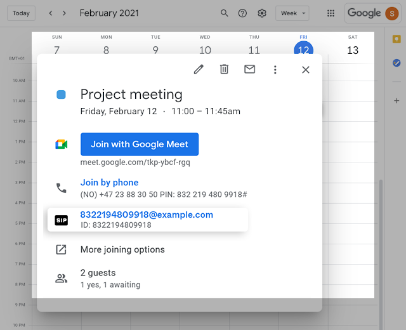Open the Google apps grid
The height and width of the screenshot is (330, 406).
pos(331,13)
